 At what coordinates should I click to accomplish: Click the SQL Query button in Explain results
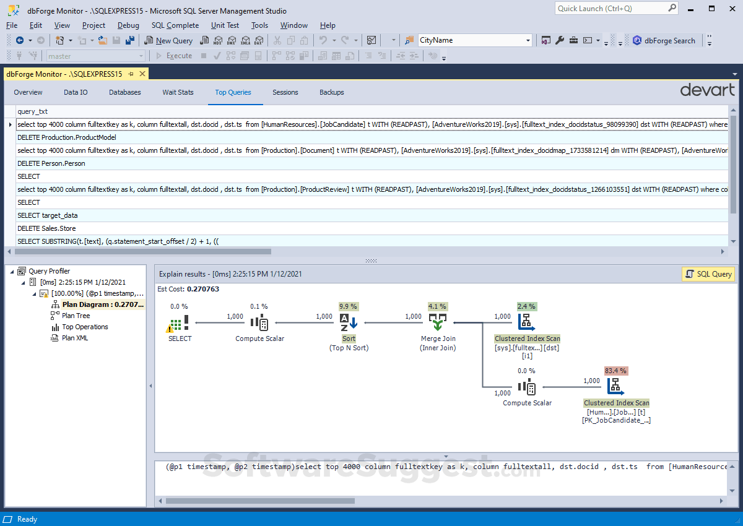coord(708,274)
